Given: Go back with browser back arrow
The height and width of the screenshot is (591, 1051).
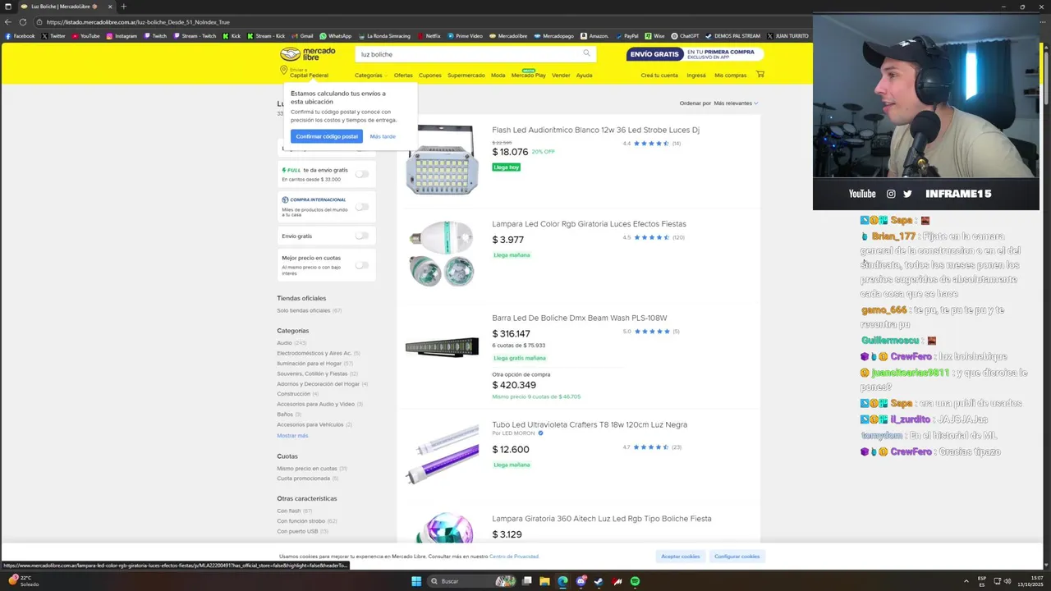Looking at the screenshot, I should pyautogui.click(x=8, y=22).
